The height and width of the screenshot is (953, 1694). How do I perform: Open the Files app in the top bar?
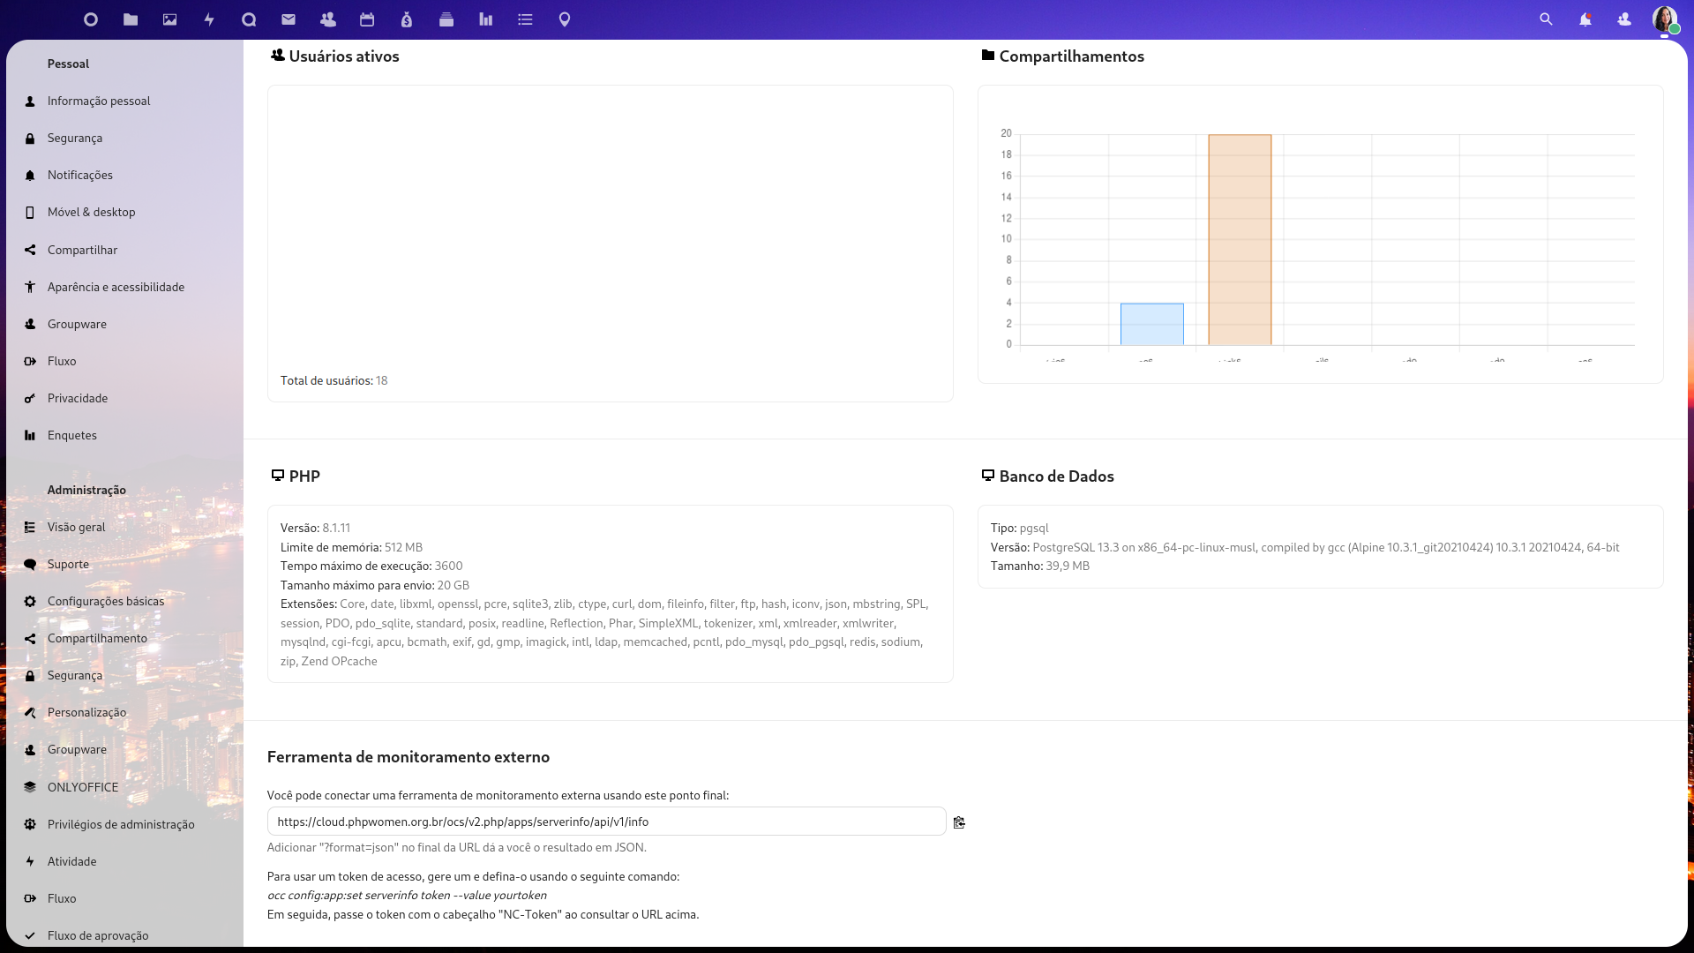[131, 19]
